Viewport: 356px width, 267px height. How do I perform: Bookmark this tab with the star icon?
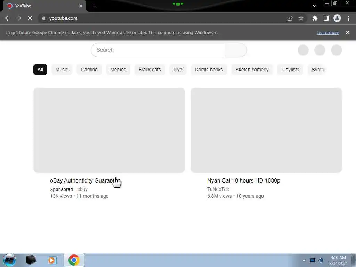[x=301, y=18]
